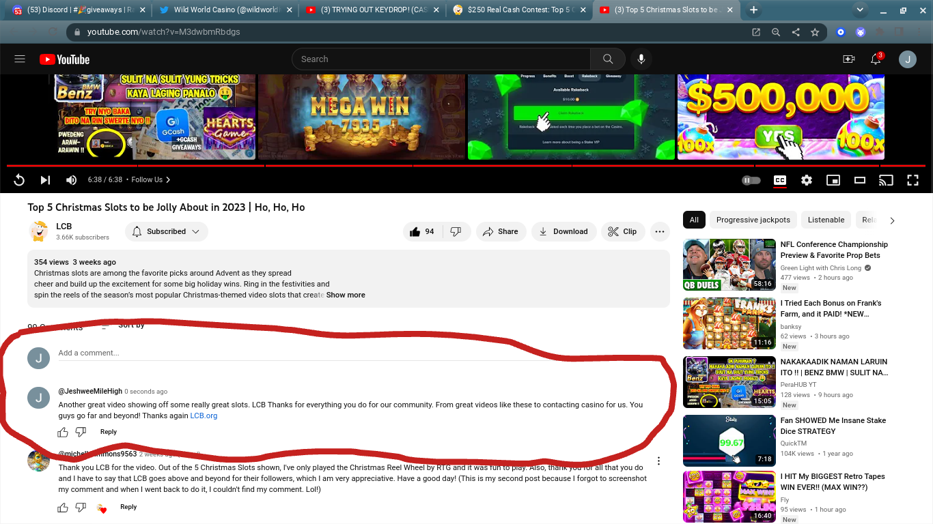This screenshot has width=933, height=524.
Task: Expand the Follow Us chapter chevron
Action: [168, 180]
